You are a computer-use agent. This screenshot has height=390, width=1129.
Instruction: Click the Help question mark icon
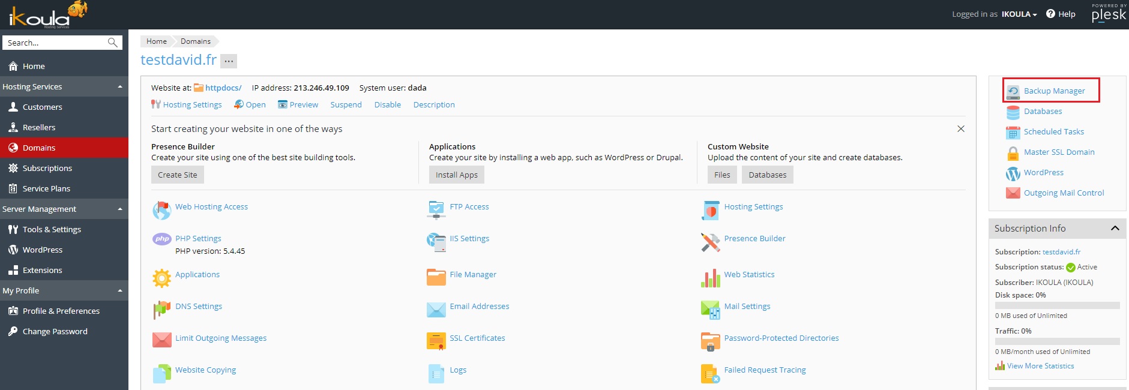[x=1050, y=14]
